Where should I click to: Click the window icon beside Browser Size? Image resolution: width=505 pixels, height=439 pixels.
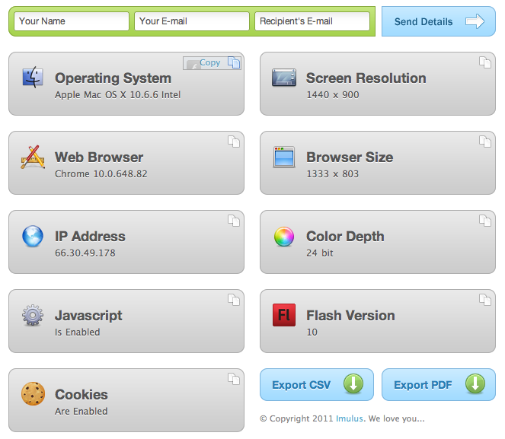pos(284,157)
